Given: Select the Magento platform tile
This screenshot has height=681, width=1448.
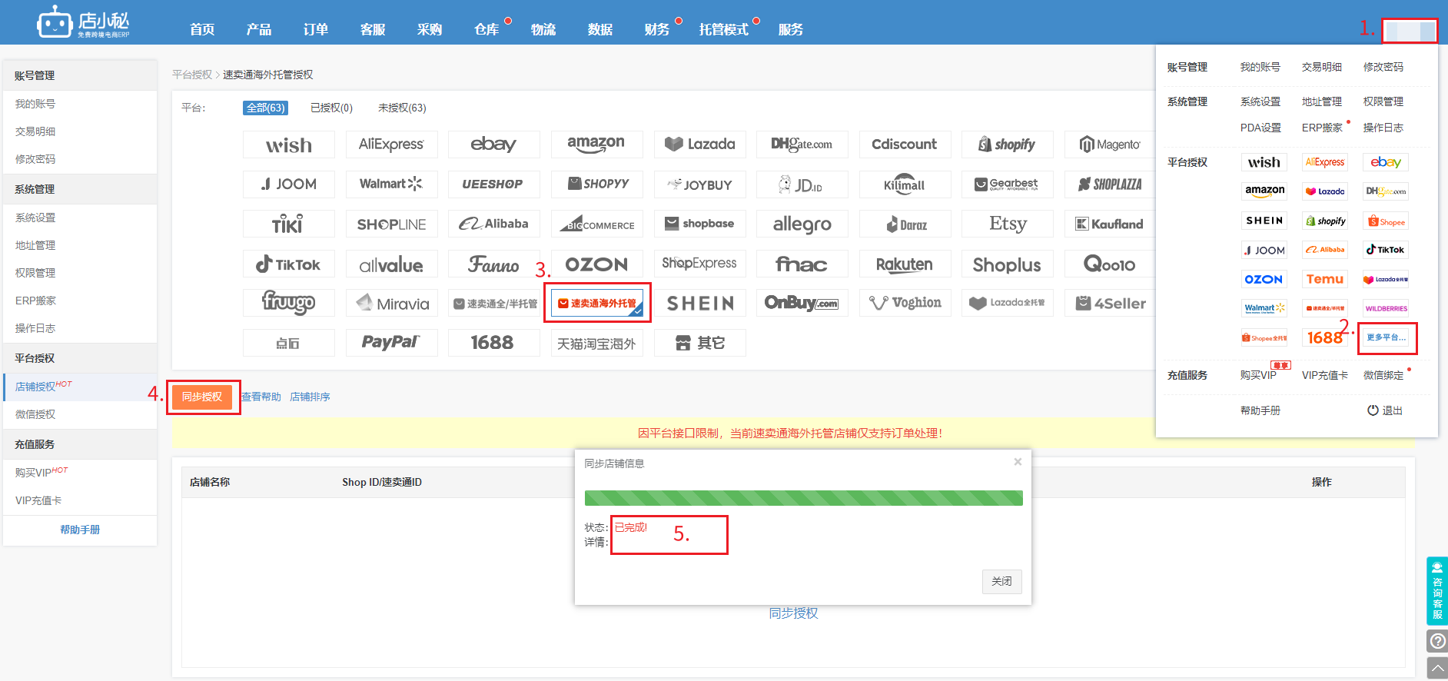Looking at the screenshot, I should (x=1110, y=145).
